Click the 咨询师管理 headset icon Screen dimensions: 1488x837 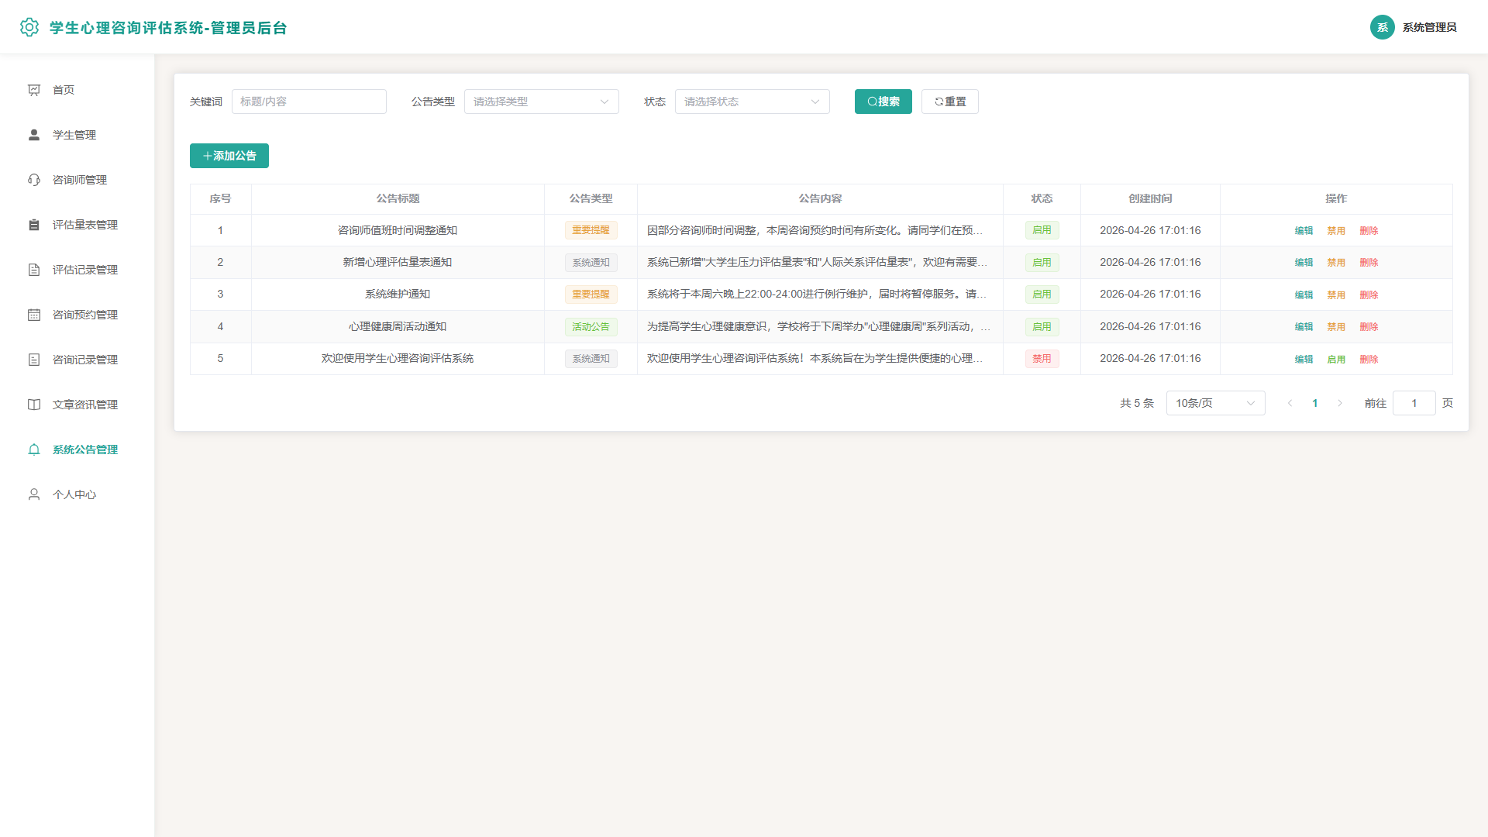point(34,180)
